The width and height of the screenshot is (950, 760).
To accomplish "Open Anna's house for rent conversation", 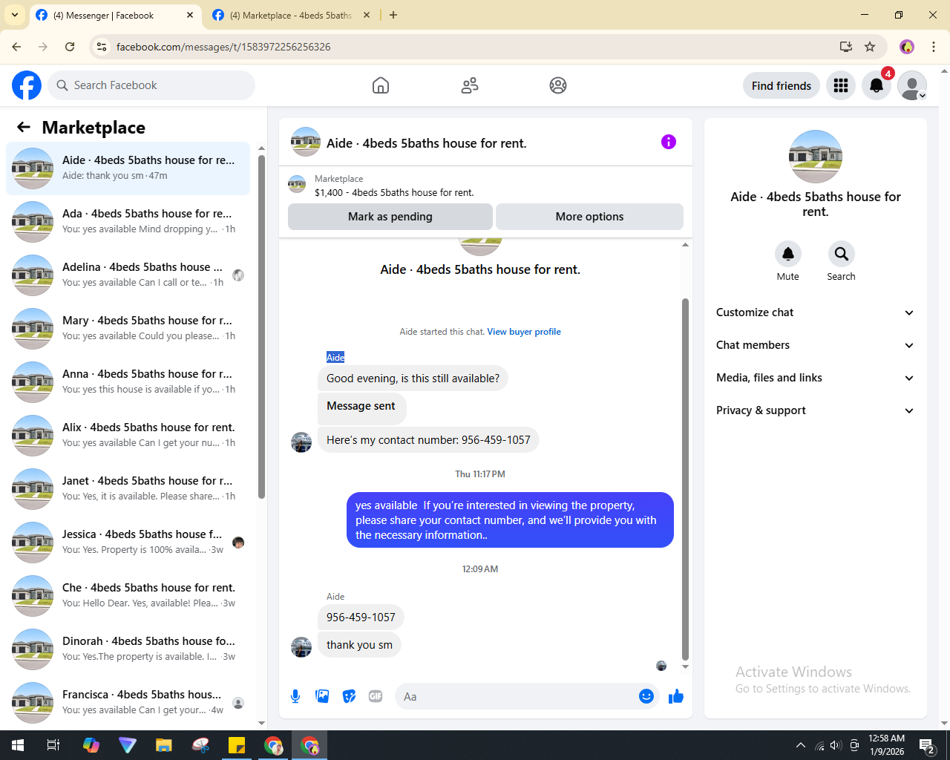I will [128, 382].
